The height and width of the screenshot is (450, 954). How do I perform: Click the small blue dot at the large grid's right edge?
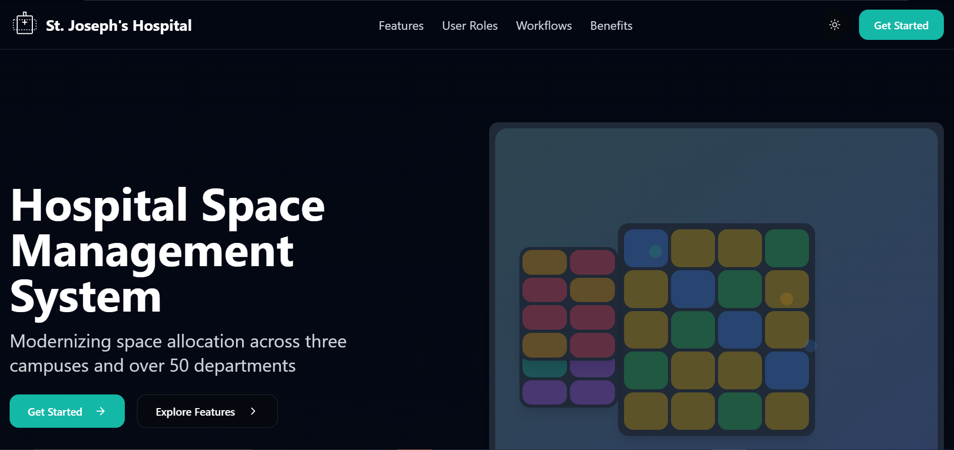(810, 346)
